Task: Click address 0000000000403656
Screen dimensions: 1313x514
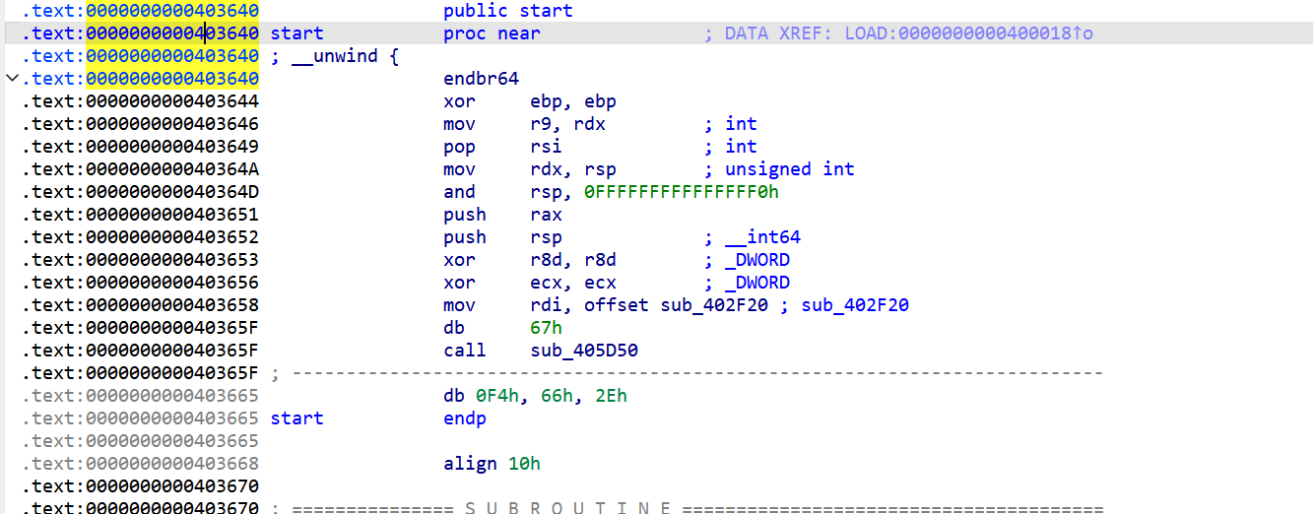Action: point(172,283)
